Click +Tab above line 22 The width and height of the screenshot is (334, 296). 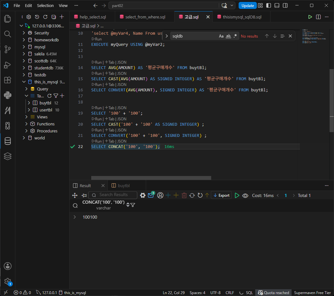click(x=110, y=141)
